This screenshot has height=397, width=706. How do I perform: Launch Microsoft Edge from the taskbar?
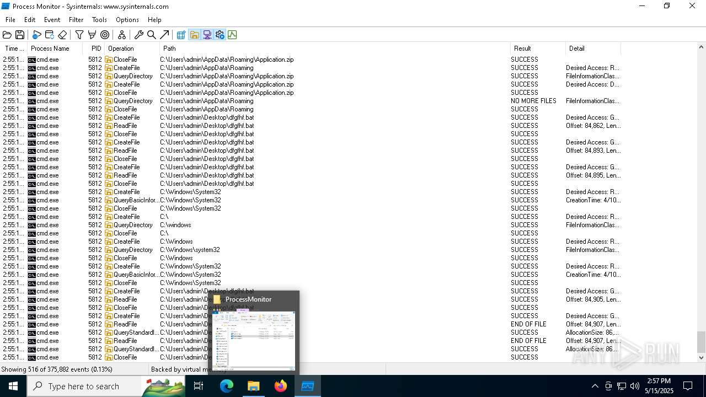[227, 387]
